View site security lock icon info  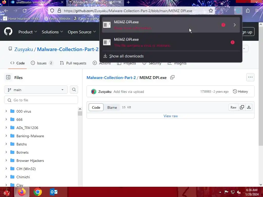[x=59, y=11]
